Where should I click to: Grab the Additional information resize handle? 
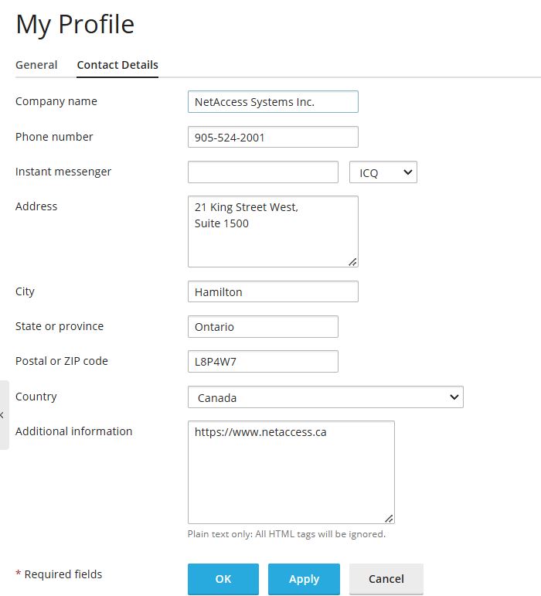389,518
